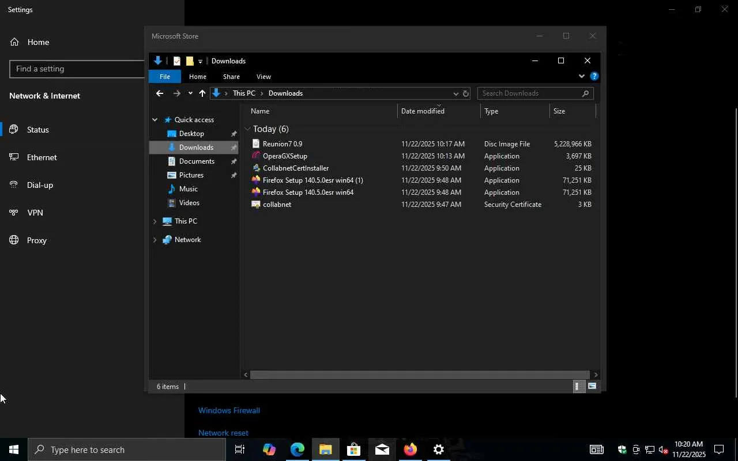Viewport: 738px width, 461px height.
Task: Switch to large icons view in status bar
Action: tap(592, 387)
